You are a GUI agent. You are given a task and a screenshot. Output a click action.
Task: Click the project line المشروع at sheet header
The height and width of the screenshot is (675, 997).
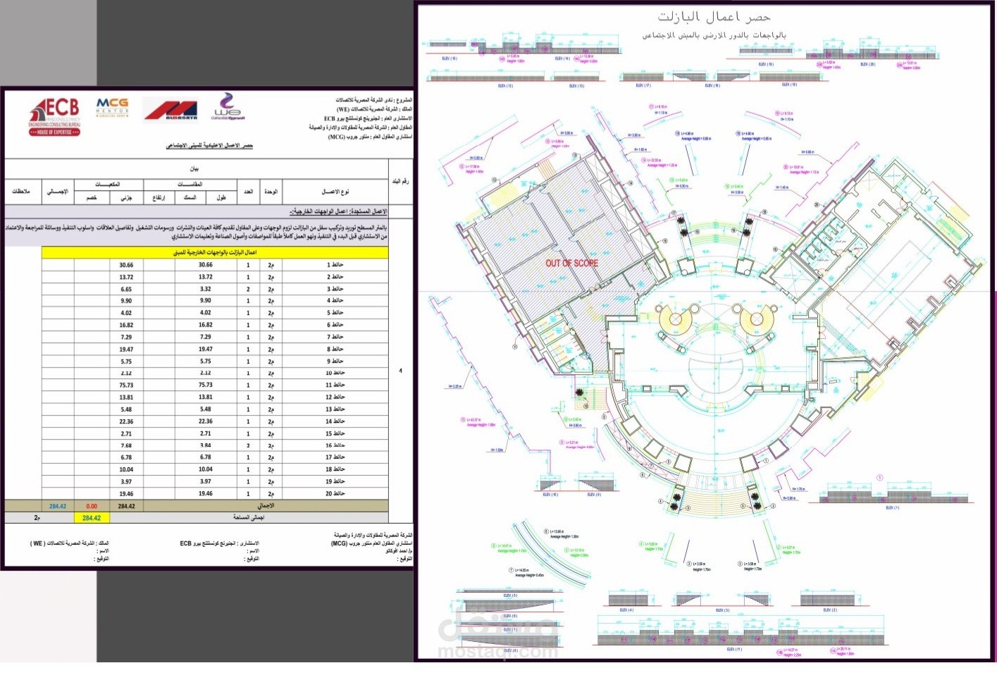pyautogui.click(x=373, y=100)
